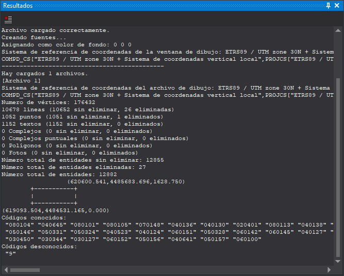Click 'Sistema de referencia... archivo de dibujo' line

[166, 88]
